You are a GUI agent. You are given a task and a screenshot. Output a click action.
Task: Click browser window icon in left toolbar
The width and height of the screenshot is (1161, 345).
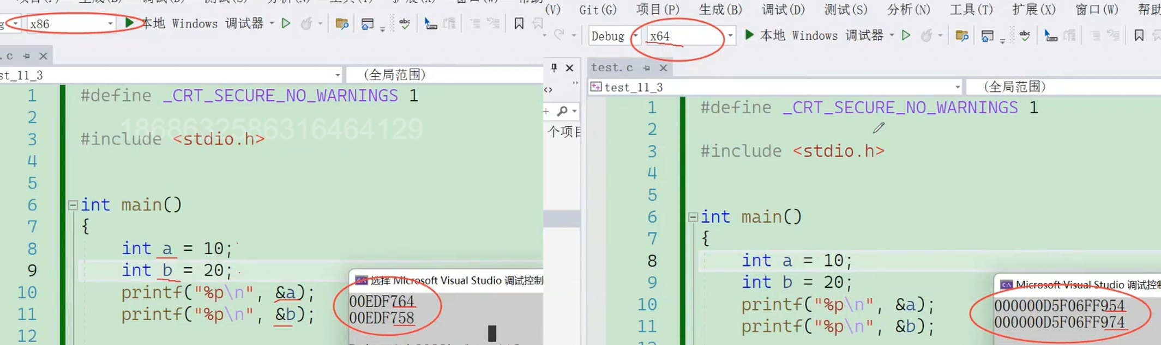point(368,23)
